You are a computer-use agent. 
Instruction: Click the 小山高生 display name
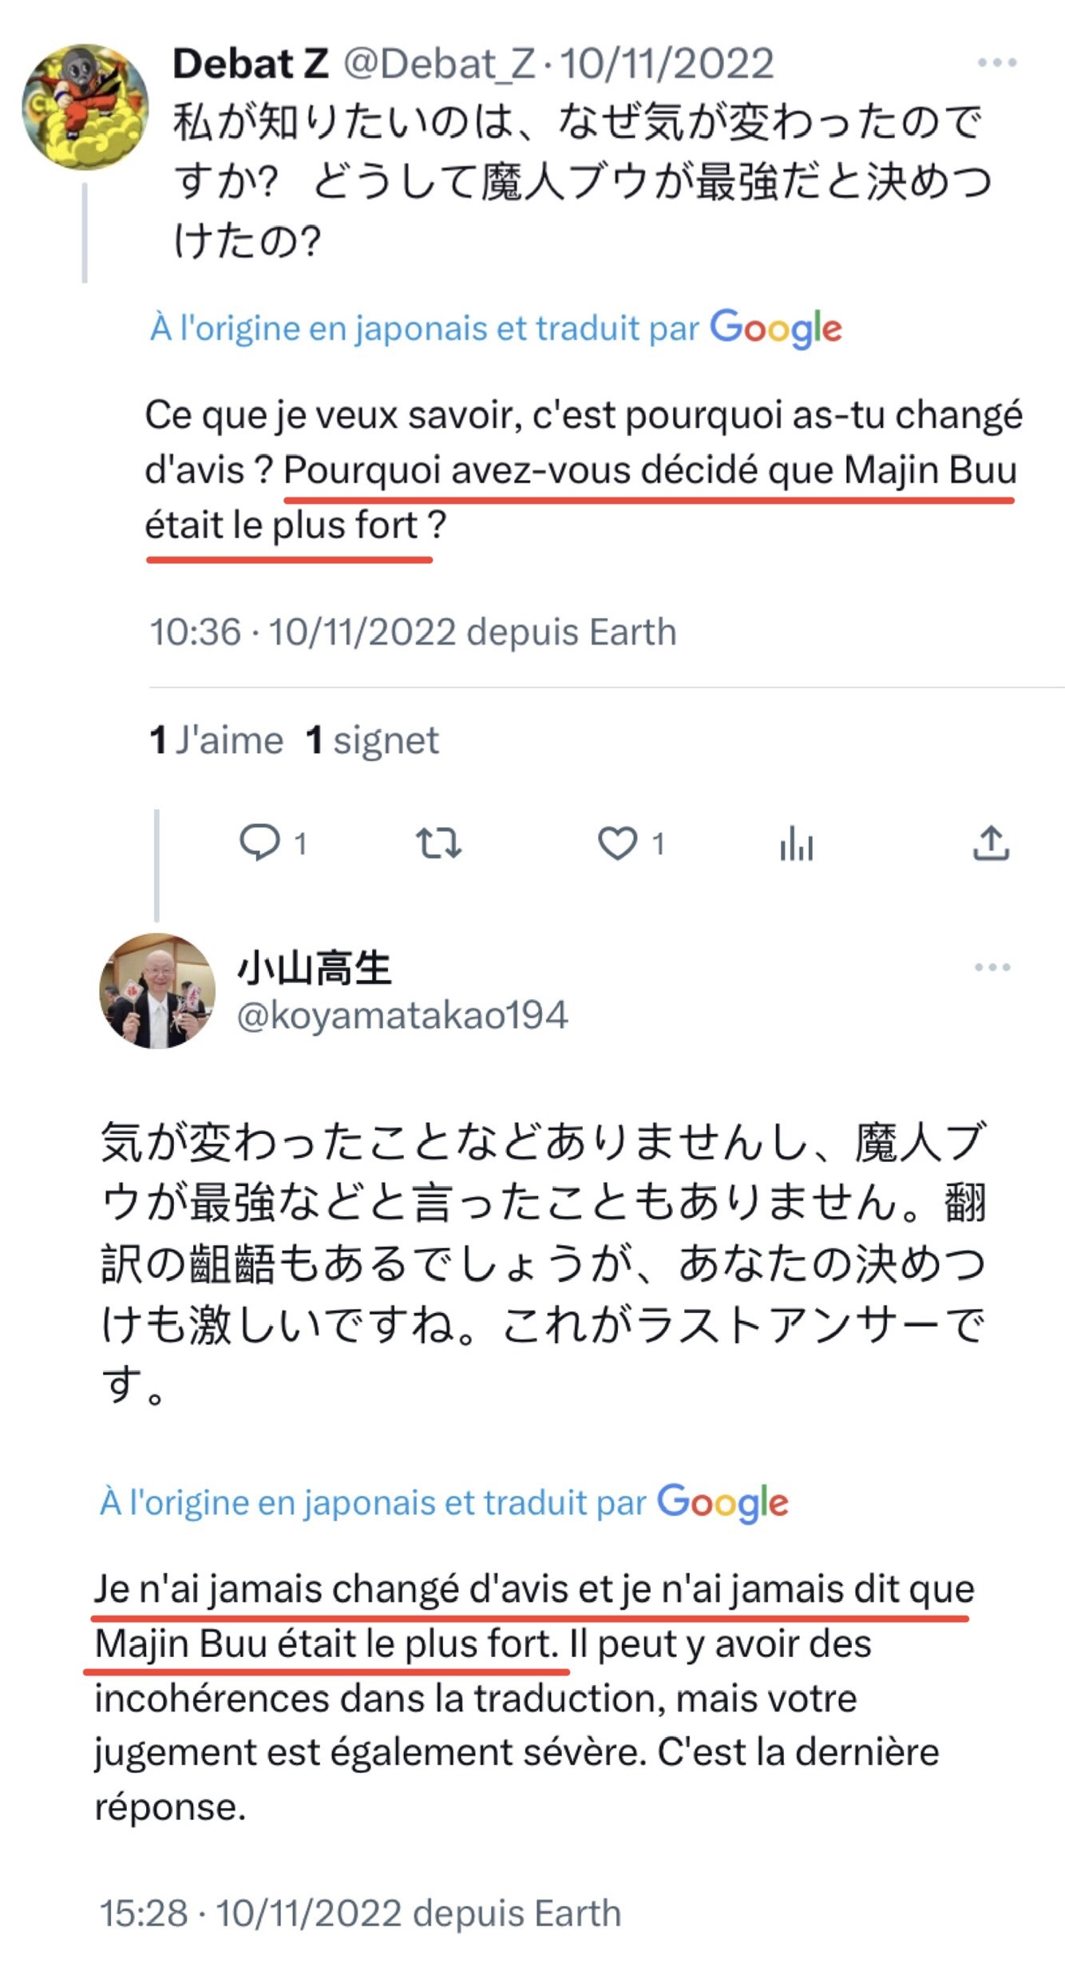click(x=315, y=968)
